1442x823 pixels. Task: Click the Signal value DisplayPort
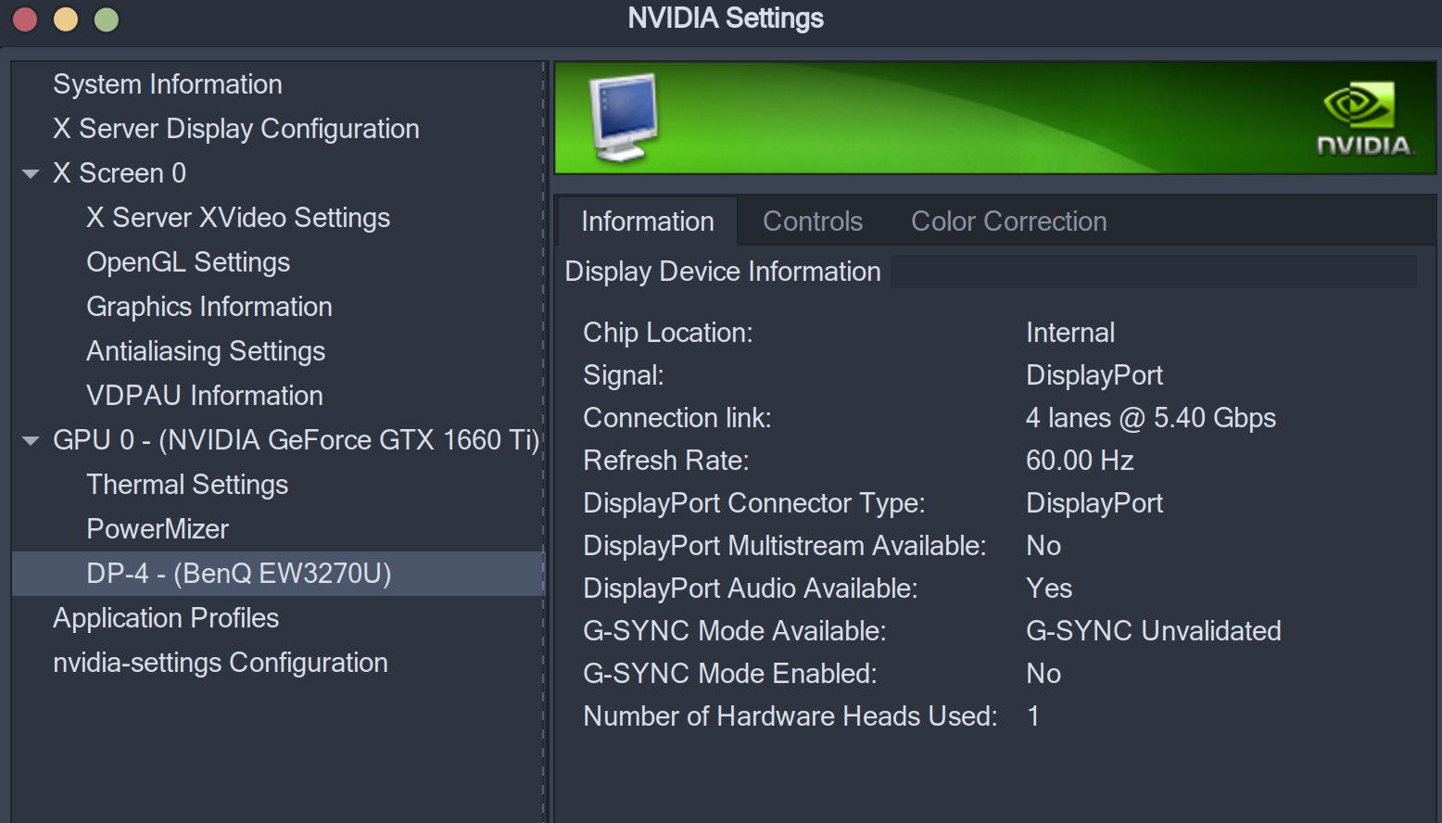tap(1094, 375)
